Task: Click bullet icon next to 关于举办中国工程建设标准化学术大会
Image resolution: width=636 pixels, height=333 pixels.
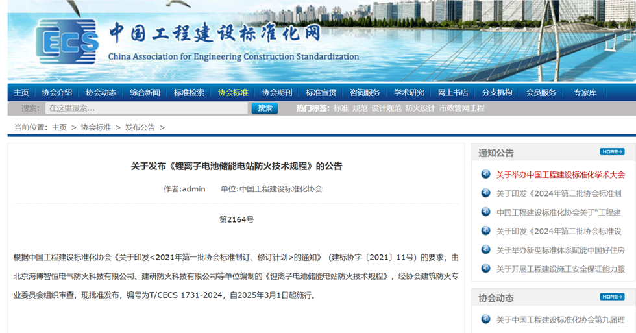Action: tap(485, 174)
